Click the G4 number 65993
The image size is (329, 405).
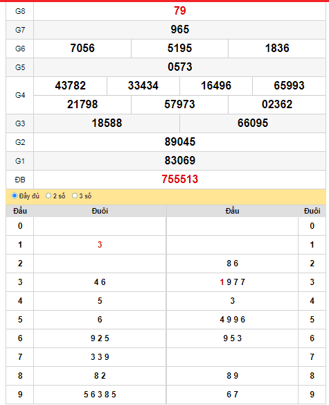289,86
